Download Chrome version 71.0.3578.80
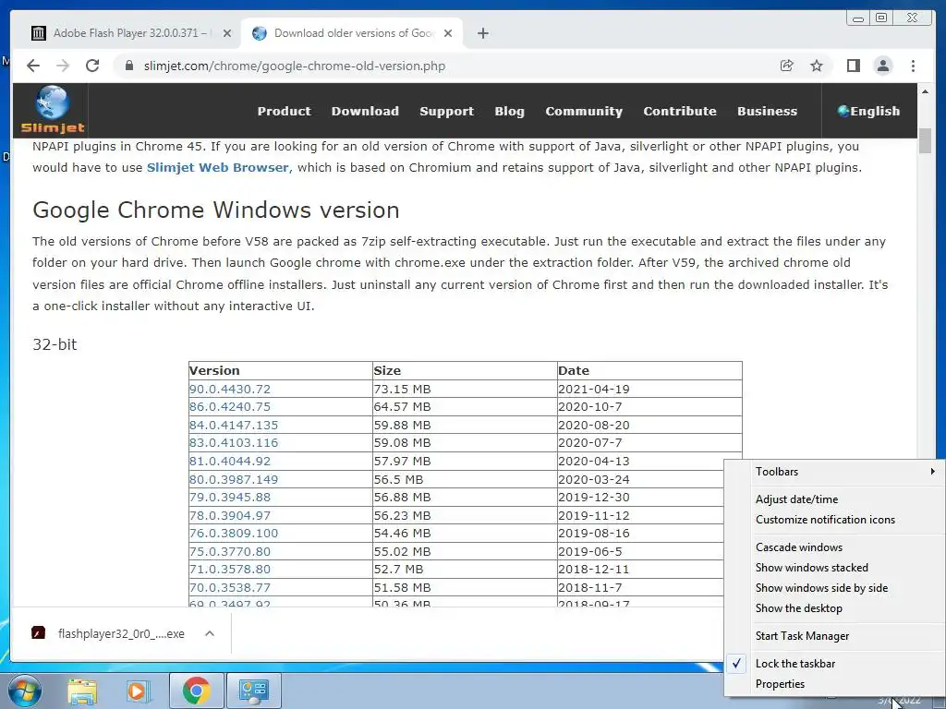The image size is (946, 709). tap(230, 569)
